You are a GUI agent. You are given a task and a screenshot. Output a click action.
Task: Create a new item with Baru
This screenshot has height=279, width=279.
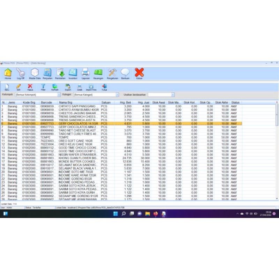[x=7, y=87]
